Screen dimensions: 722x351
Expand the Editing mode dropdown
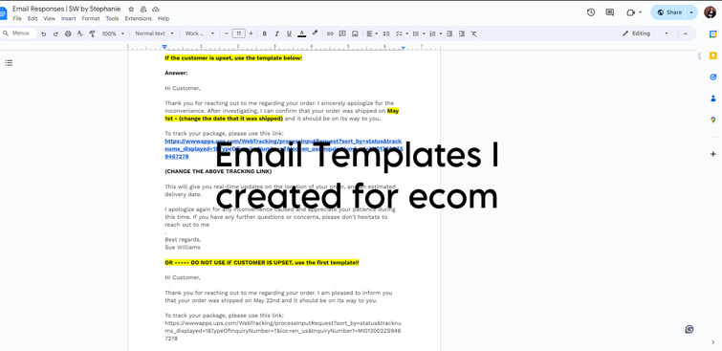click(645, 33)
